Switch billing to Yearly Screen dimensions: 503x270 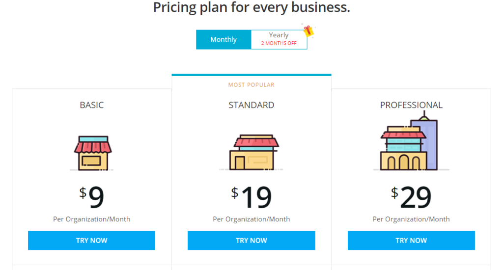(x=279, y=35)
